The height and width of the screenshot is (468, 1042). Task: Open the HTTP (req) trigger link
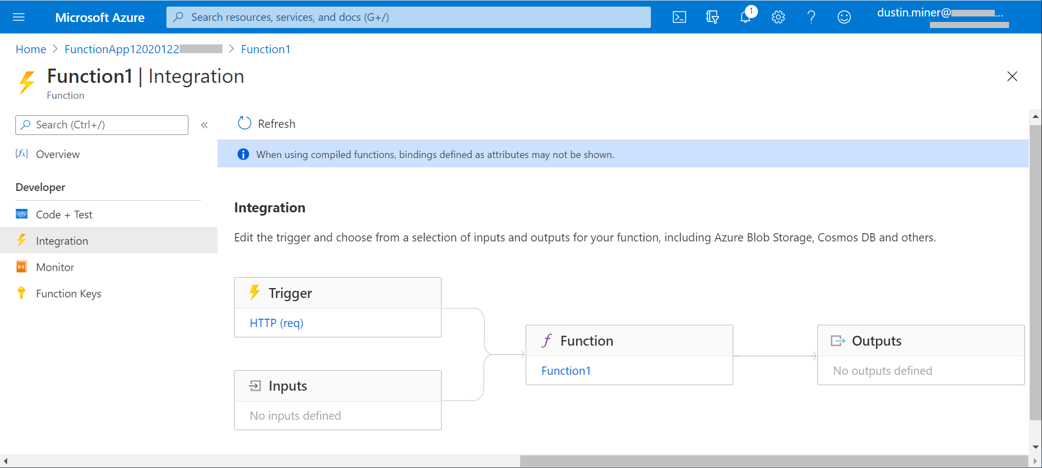[276, 323]
